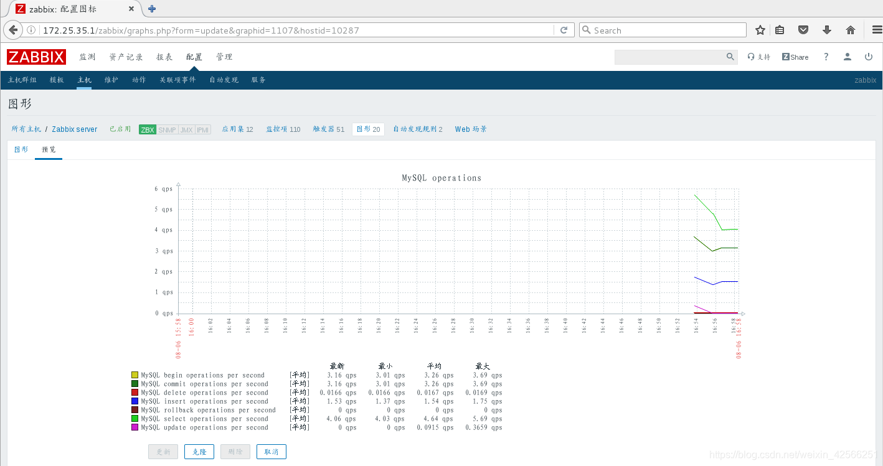The width and height of the screenshot is (883, 466).
Task: Select the 主机 (Hosts) submenu item
Action: tap(84, 80)
